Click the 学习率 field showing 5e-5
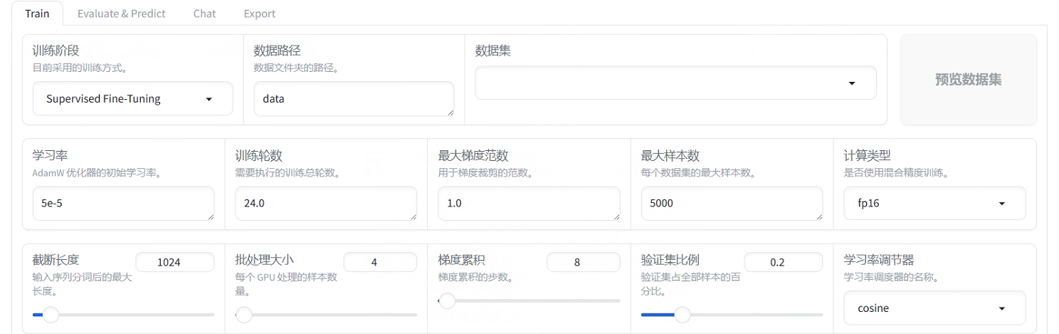 (x=122, y=204)
